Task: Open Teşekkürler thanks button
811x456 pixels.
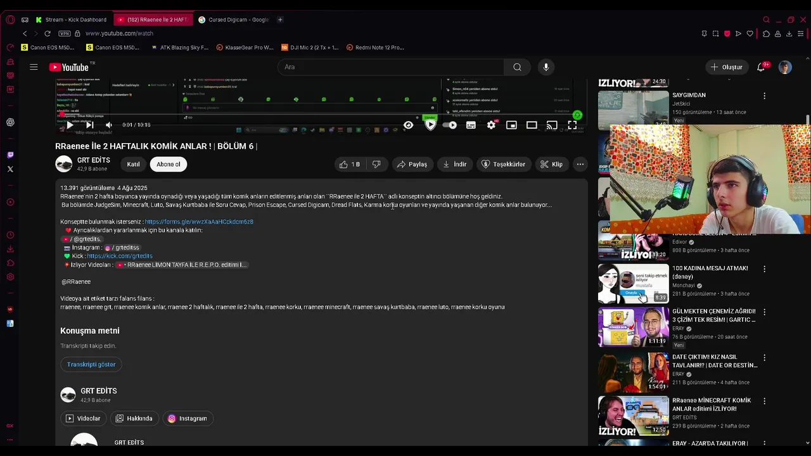Action: tap(504, 164)
